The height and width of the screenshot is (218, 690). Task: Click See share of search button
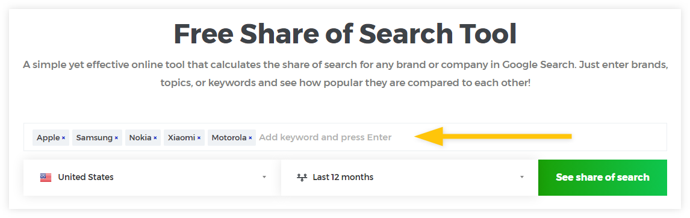point(603,178)
